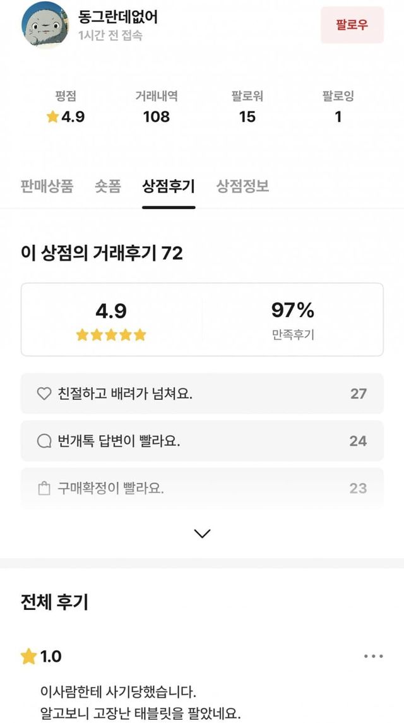The width and height of the screenshot is (404, 723).
Task: Tap the red 팔로우 follow button
Action: [x=352, y=25]
